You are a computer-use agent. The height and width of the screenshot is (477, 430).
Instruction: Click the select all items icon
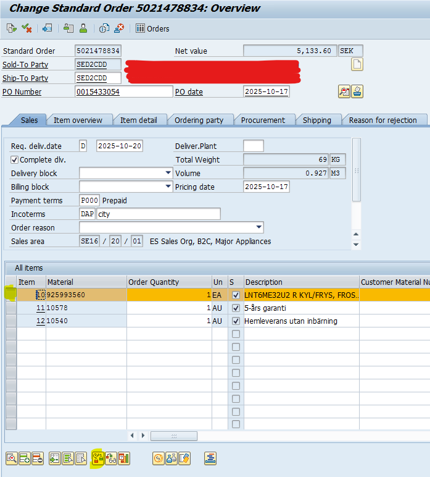(68, 458)
